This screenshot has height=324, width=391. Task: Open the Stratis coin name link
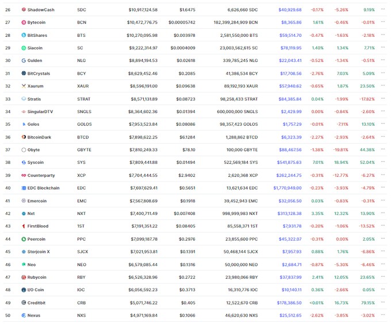(34, 99)
